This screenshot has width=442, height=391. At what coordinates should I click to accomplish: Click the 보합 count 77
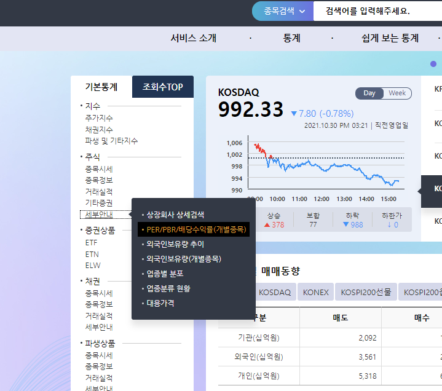pos(313,224)
